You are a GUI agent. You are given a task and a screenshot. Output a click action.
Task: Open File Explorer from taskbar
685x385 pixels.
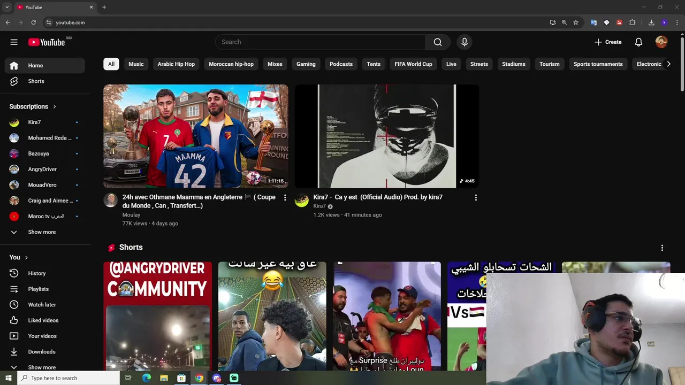tap(164, 378)
